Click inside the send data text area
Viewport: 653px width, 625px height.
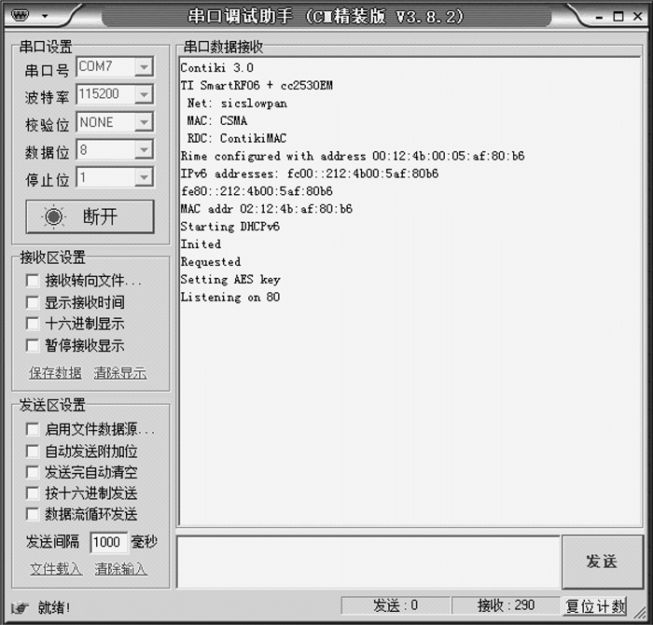[368, 562]
